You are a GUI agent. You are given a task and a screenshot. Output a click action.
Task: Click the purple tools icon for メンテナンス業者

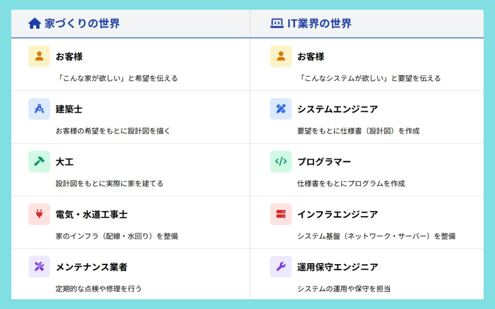39,266
